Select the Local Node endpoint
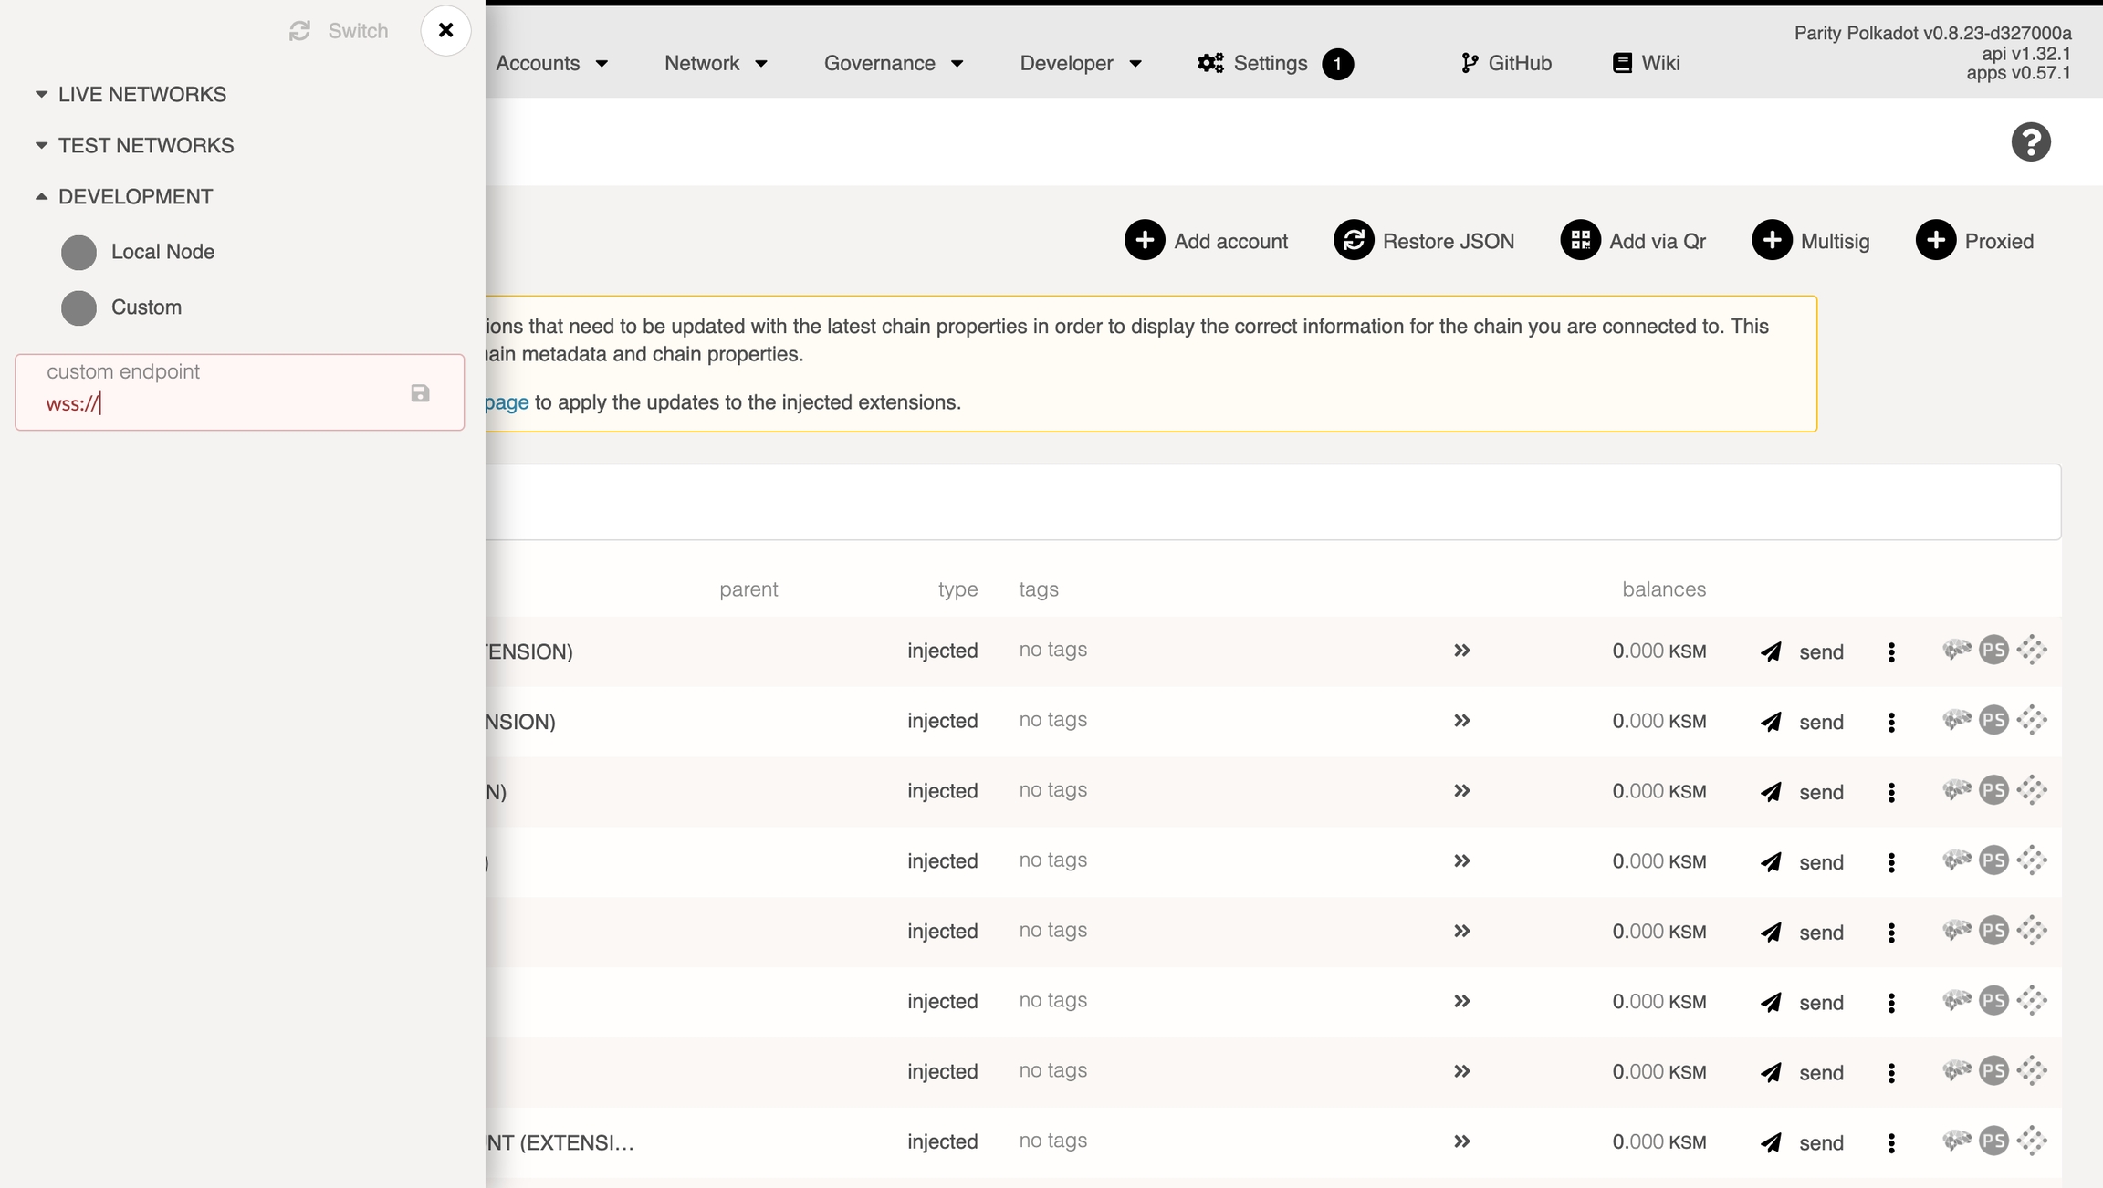This screenshot has height=1188, width=2103. pyautogui.click(x=162, y=252)
